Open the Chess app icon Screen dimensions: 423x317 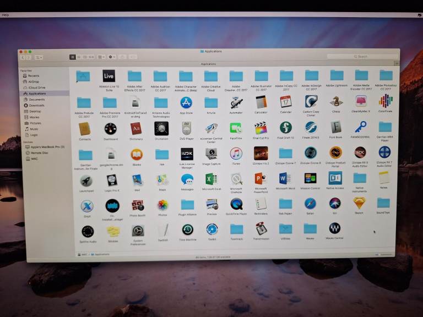coord(336,102)
